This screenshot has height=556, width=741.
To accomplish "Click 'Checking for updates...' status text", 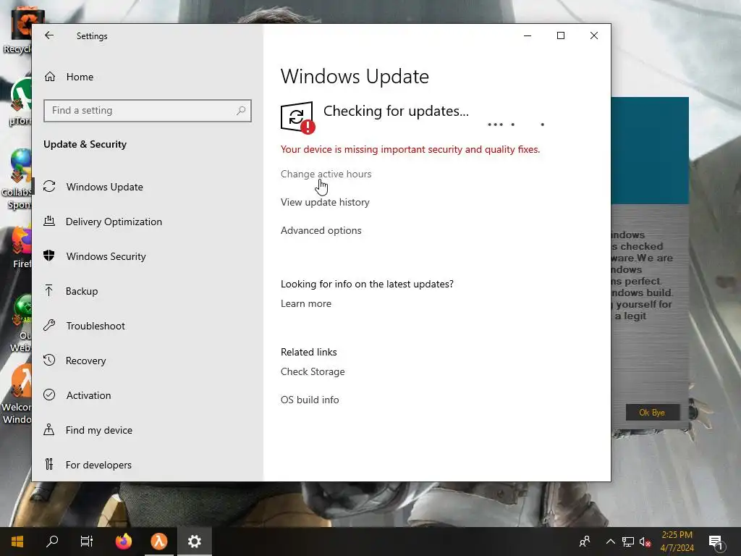I will click(396, 111).
